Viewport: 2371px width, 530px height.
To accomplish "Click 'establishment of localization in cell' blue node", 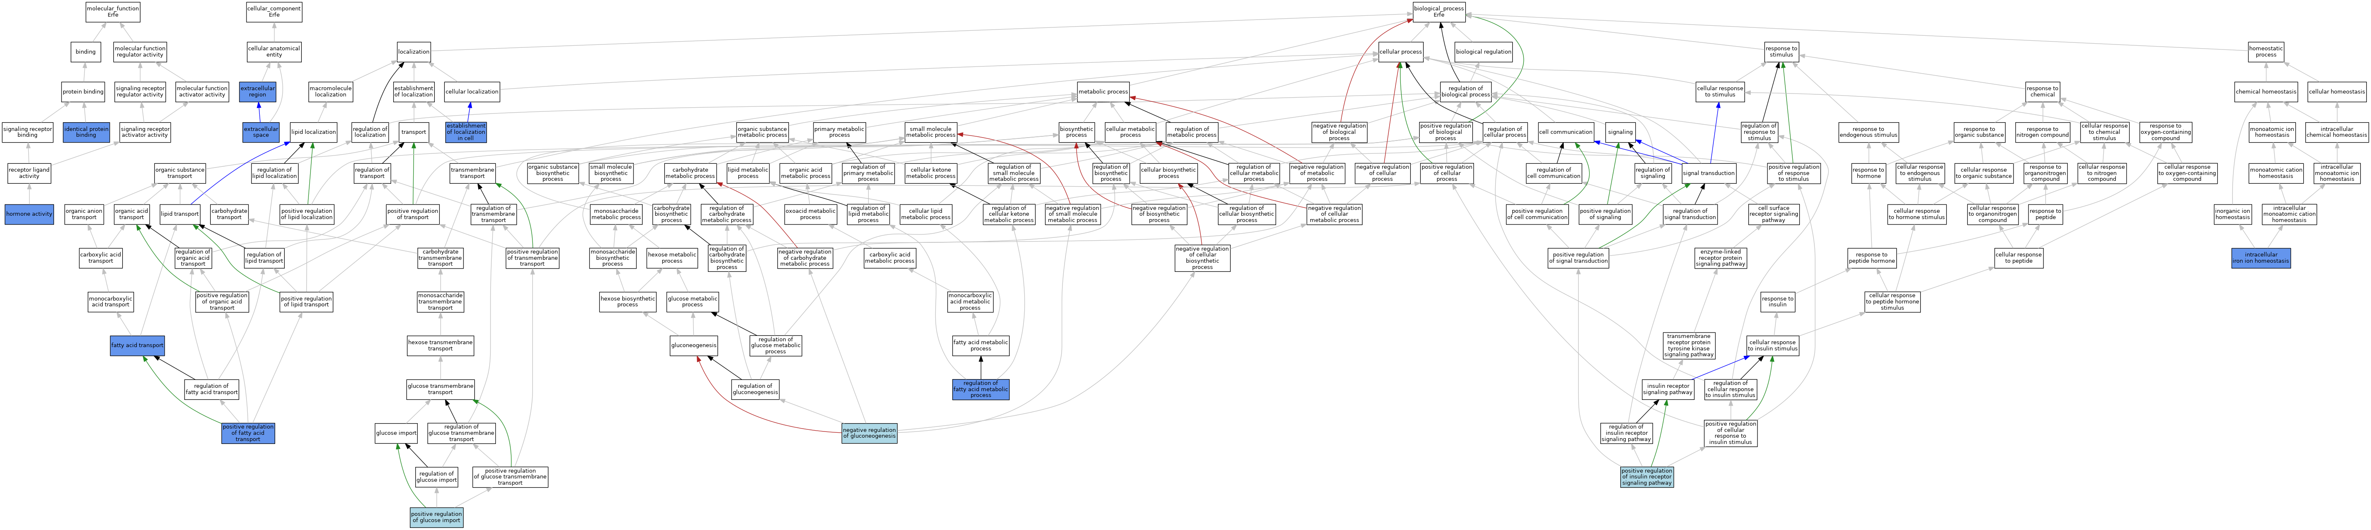I will point(466,133).
